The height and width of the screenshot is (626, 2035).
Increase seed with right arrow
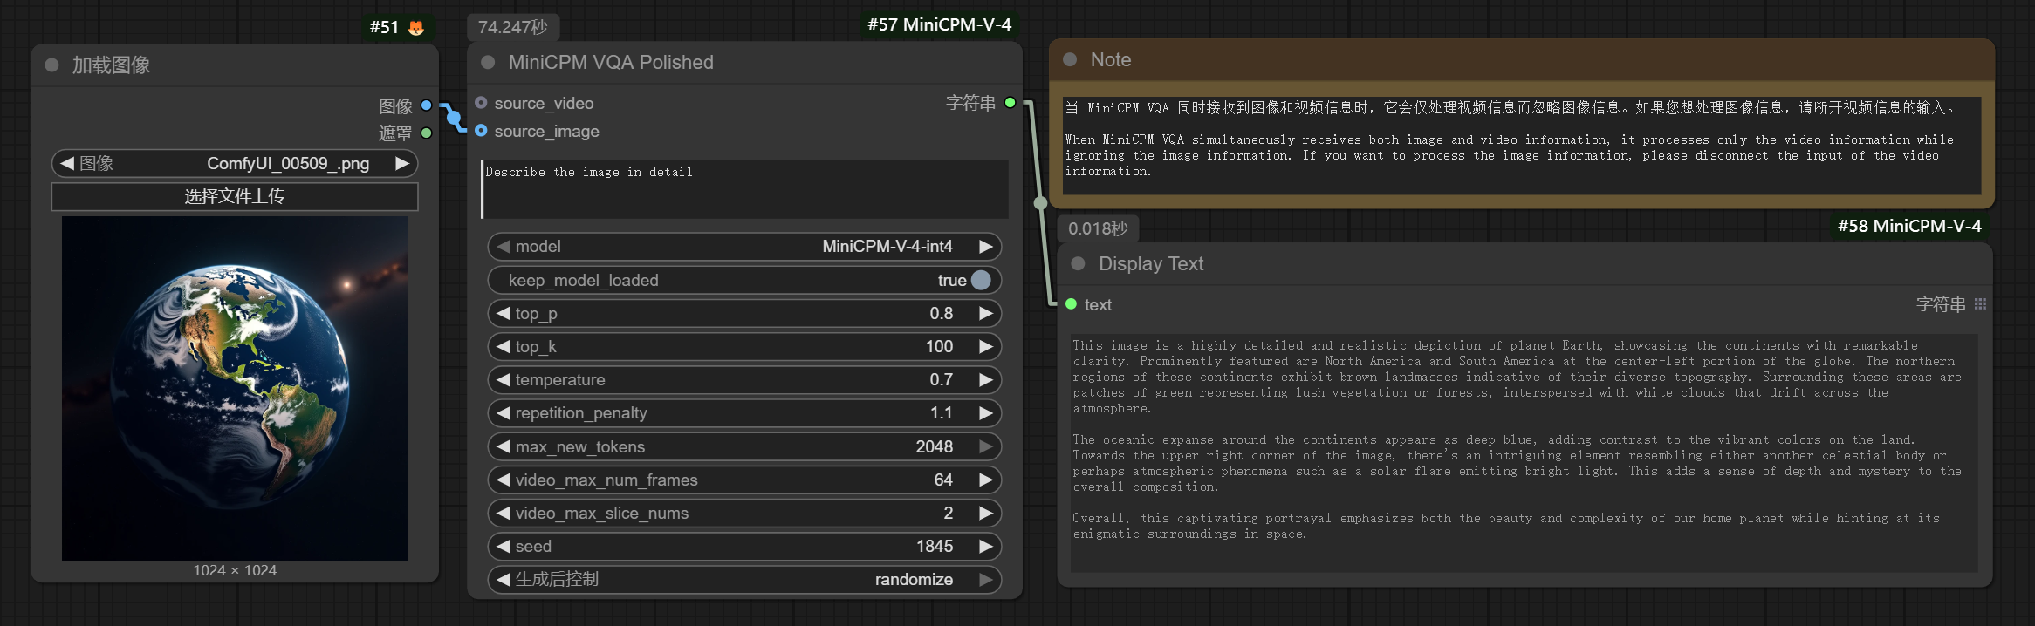[986, 547]
